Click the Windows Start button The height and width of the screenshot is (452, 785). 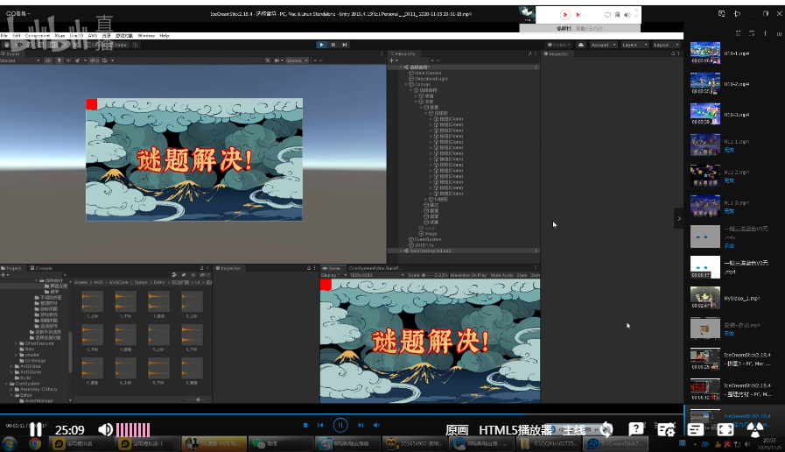tap(9, 443)
